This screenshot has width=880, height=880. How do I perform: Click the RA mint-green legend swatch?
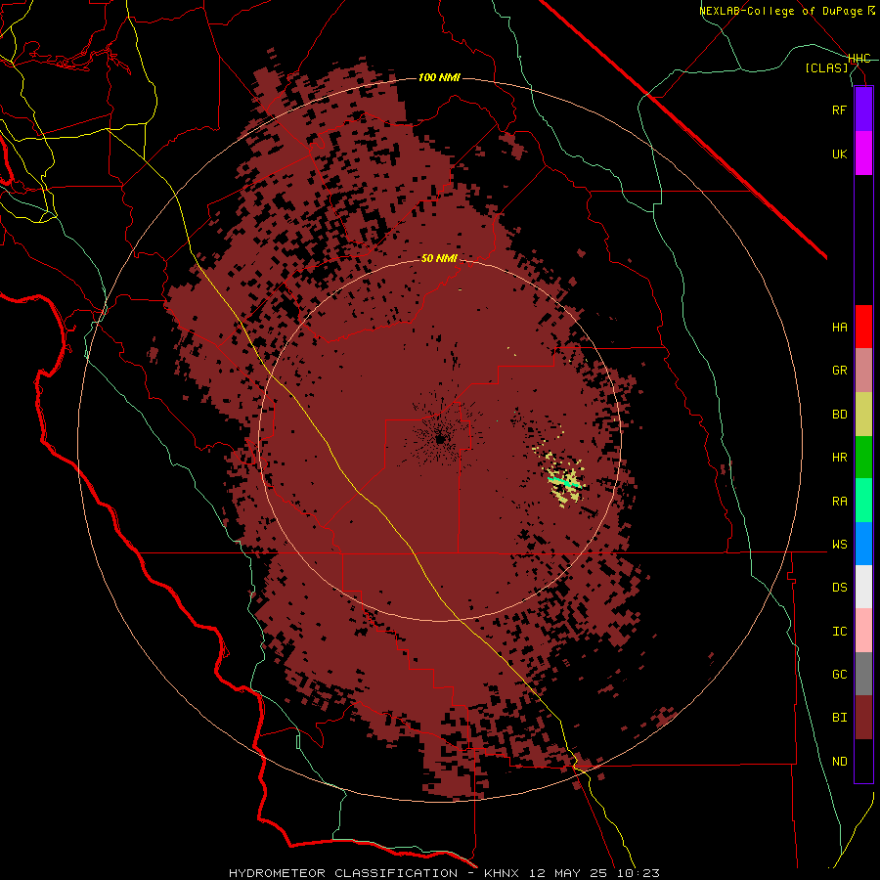pos(863,501)
